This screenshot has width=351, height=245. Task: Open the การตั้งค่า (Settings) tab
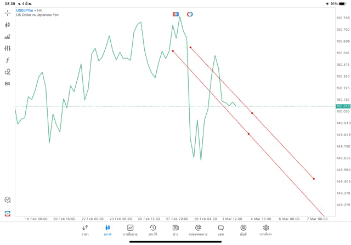click(266, 230)
